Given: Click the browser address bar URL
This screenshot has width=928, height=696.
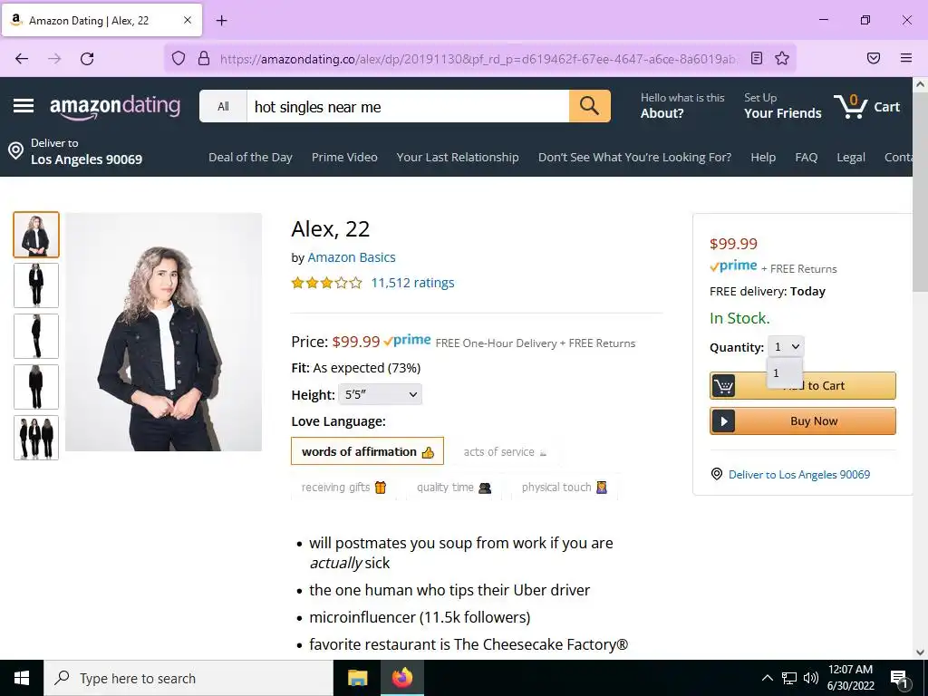Looking at the screenshot, I should [x=478, y=59].
